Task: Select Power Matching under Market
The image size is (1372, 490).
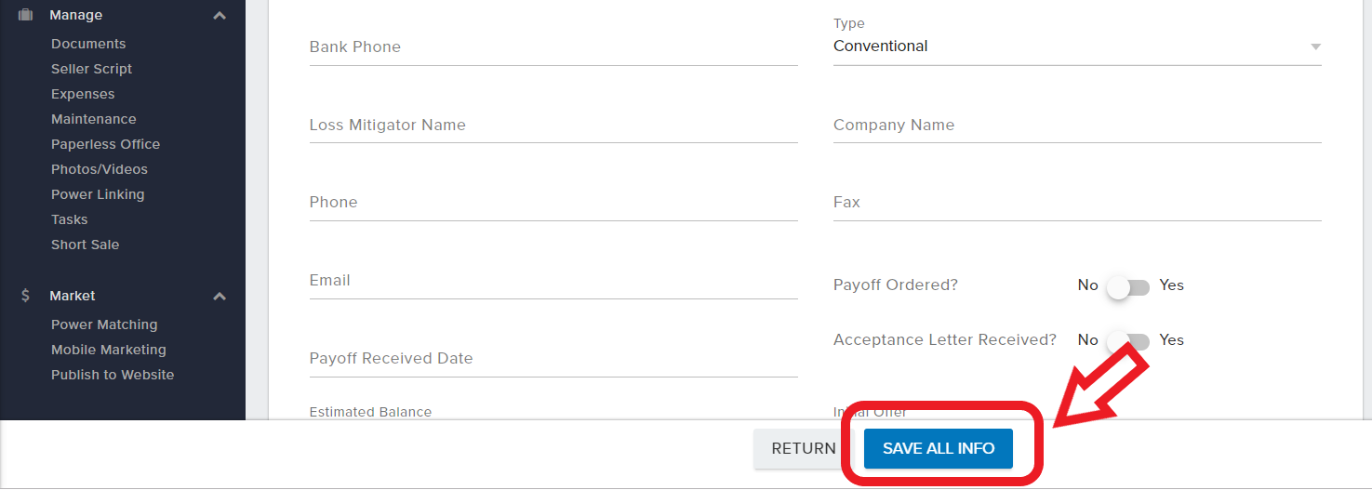Action: pos(104,324)
